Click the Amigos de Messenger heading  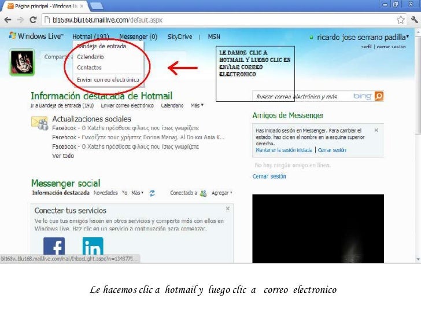288,115
